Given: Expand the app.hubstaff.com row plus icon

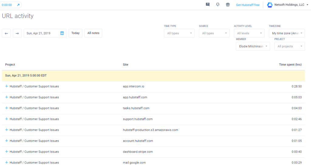Looking at the screenshot, I should tap(7, 97).
